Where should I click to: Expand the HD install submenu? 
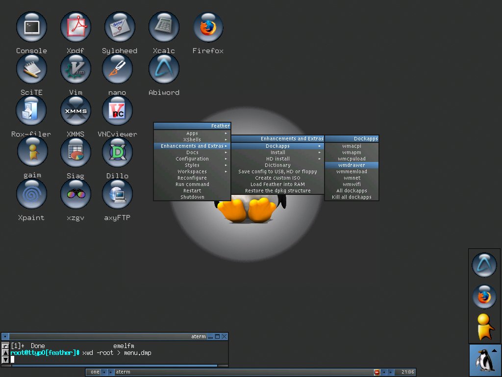point(277,159)
